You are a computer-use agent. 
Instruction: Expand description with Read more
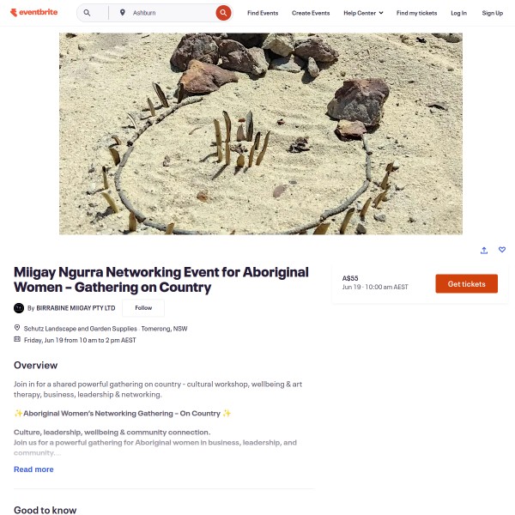(x=33, y=470)
